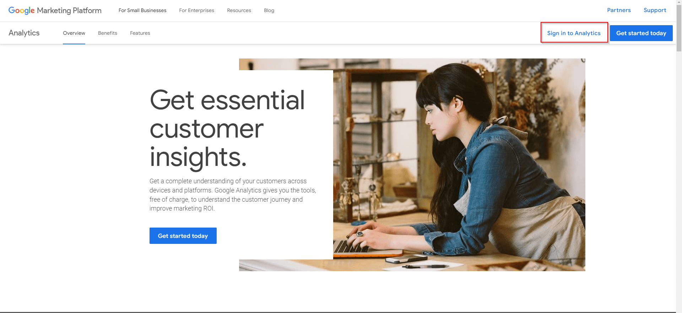Click the Google Marketing Platform logo
The height and width of the screenshot is (313, 682).
55,11
